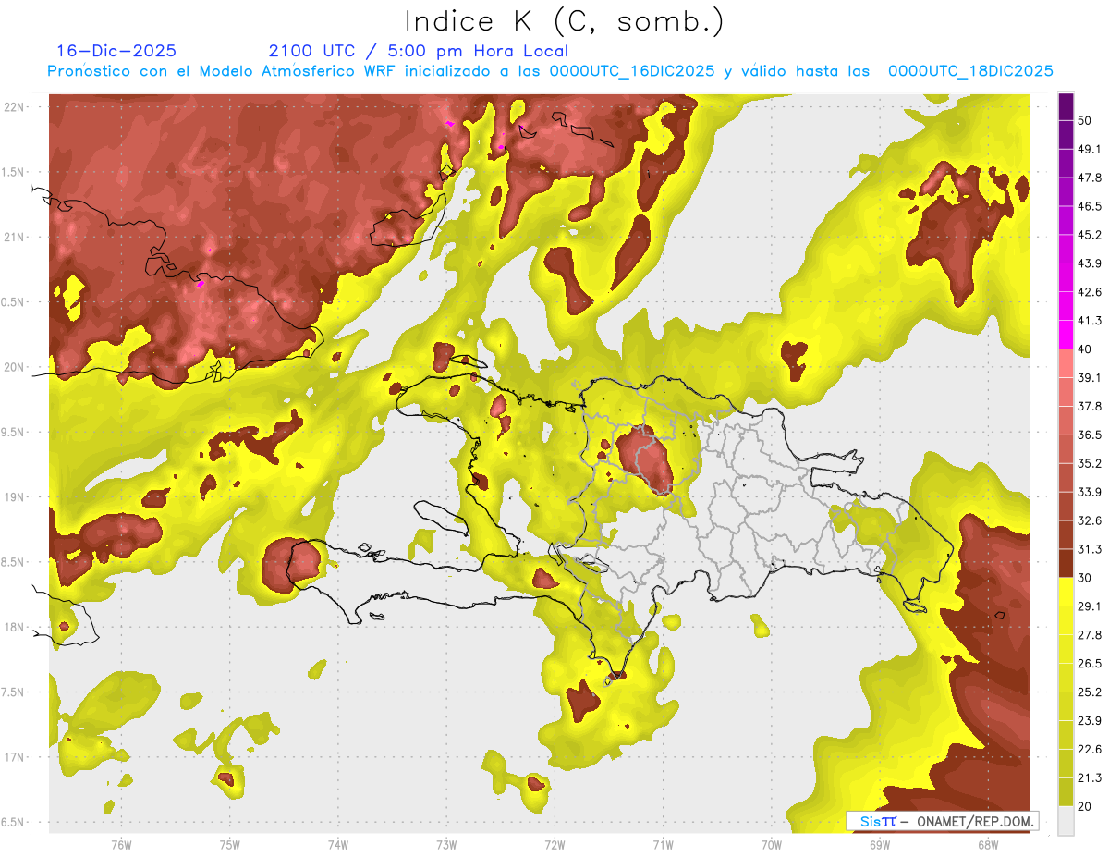The width and height of the screenshot is (1109, 857).
Task: Click the legend value '39.1'
Action: 1089,377
